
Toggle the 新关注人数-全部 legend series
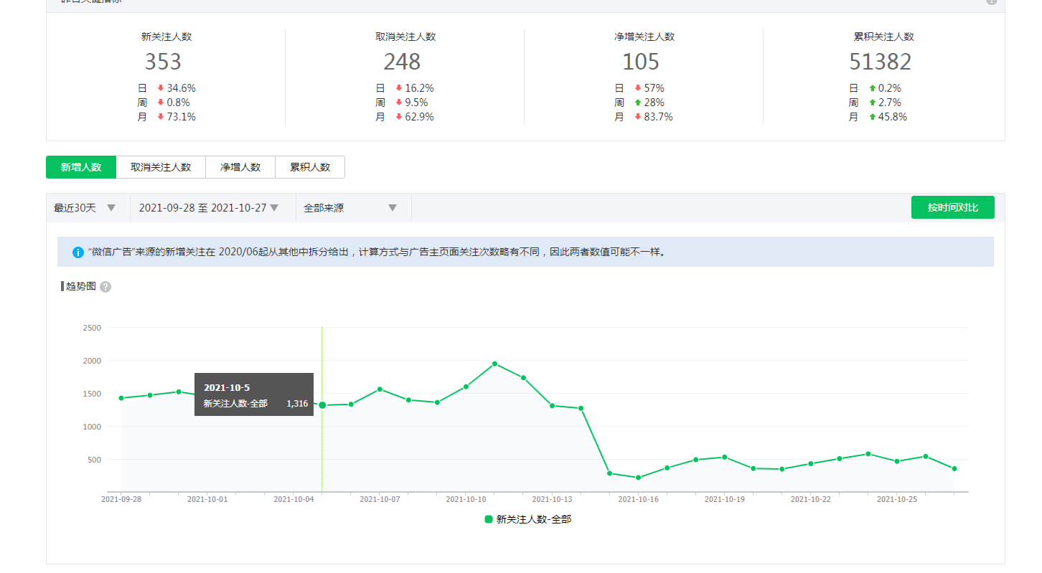coord(528,519)
